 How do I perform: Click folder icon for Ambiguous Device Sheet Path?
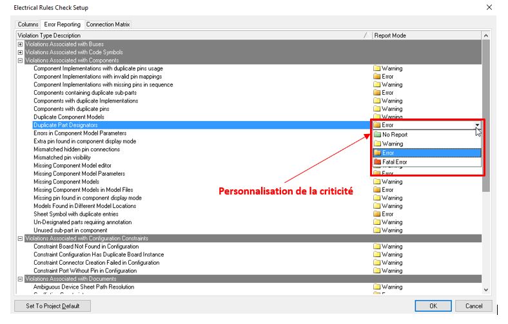pyautogui.click(x=377, y=287)
